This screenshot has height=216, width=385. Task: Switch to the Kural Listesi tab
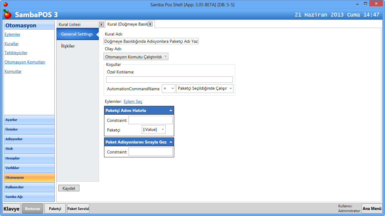coord(77,24)
